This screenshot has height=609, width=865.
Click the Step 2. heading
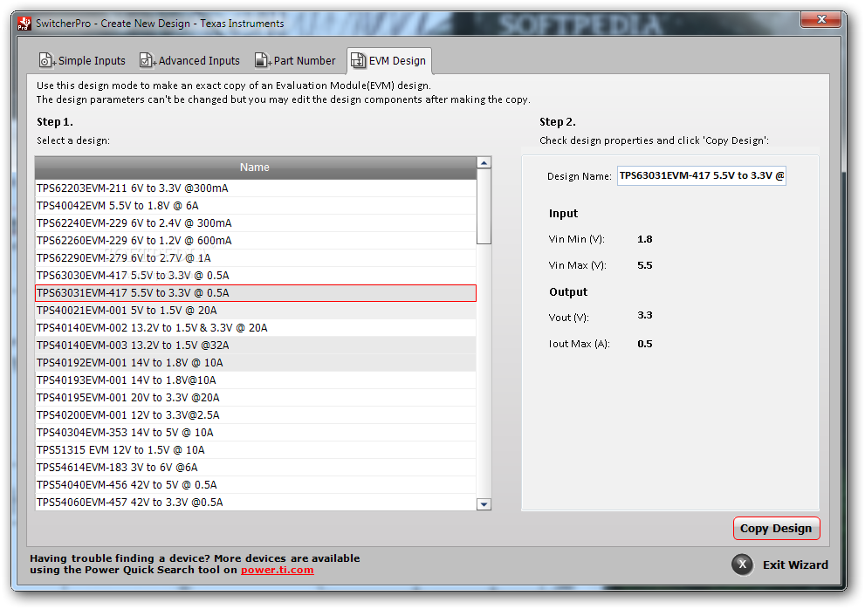[x=557, y=122]
